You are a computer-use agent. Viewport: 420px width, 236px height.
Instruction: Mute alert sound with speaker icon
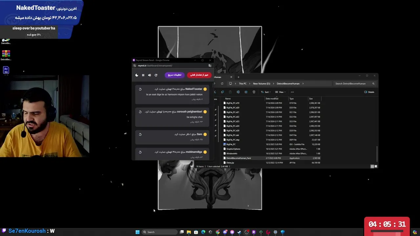point(149,75)
